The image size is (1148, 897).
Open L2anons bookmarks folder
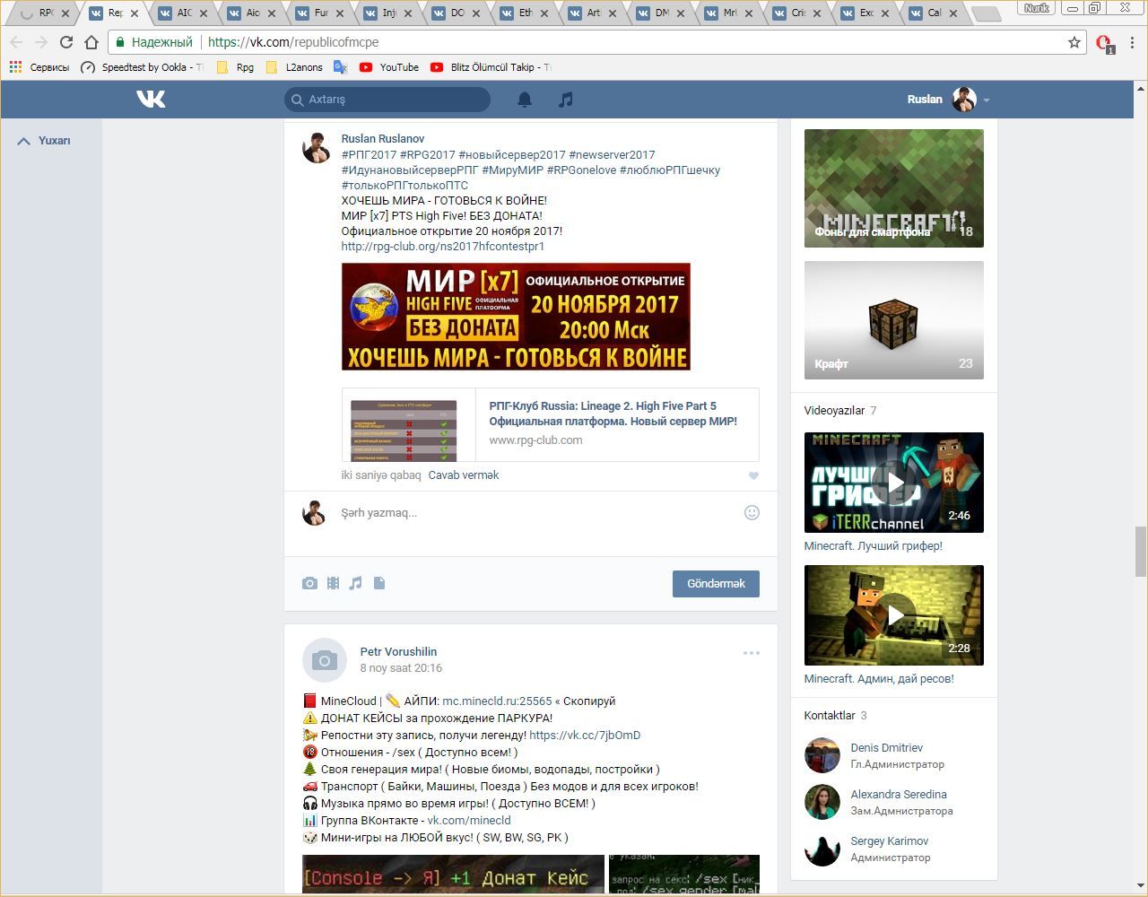[295, 67]
